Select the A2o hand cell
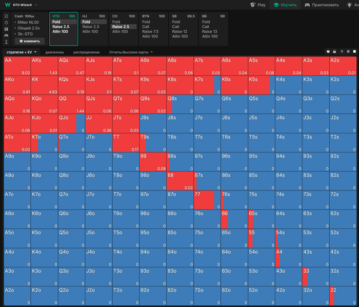Viewport: 359px width, 307px height. [17, 296]
